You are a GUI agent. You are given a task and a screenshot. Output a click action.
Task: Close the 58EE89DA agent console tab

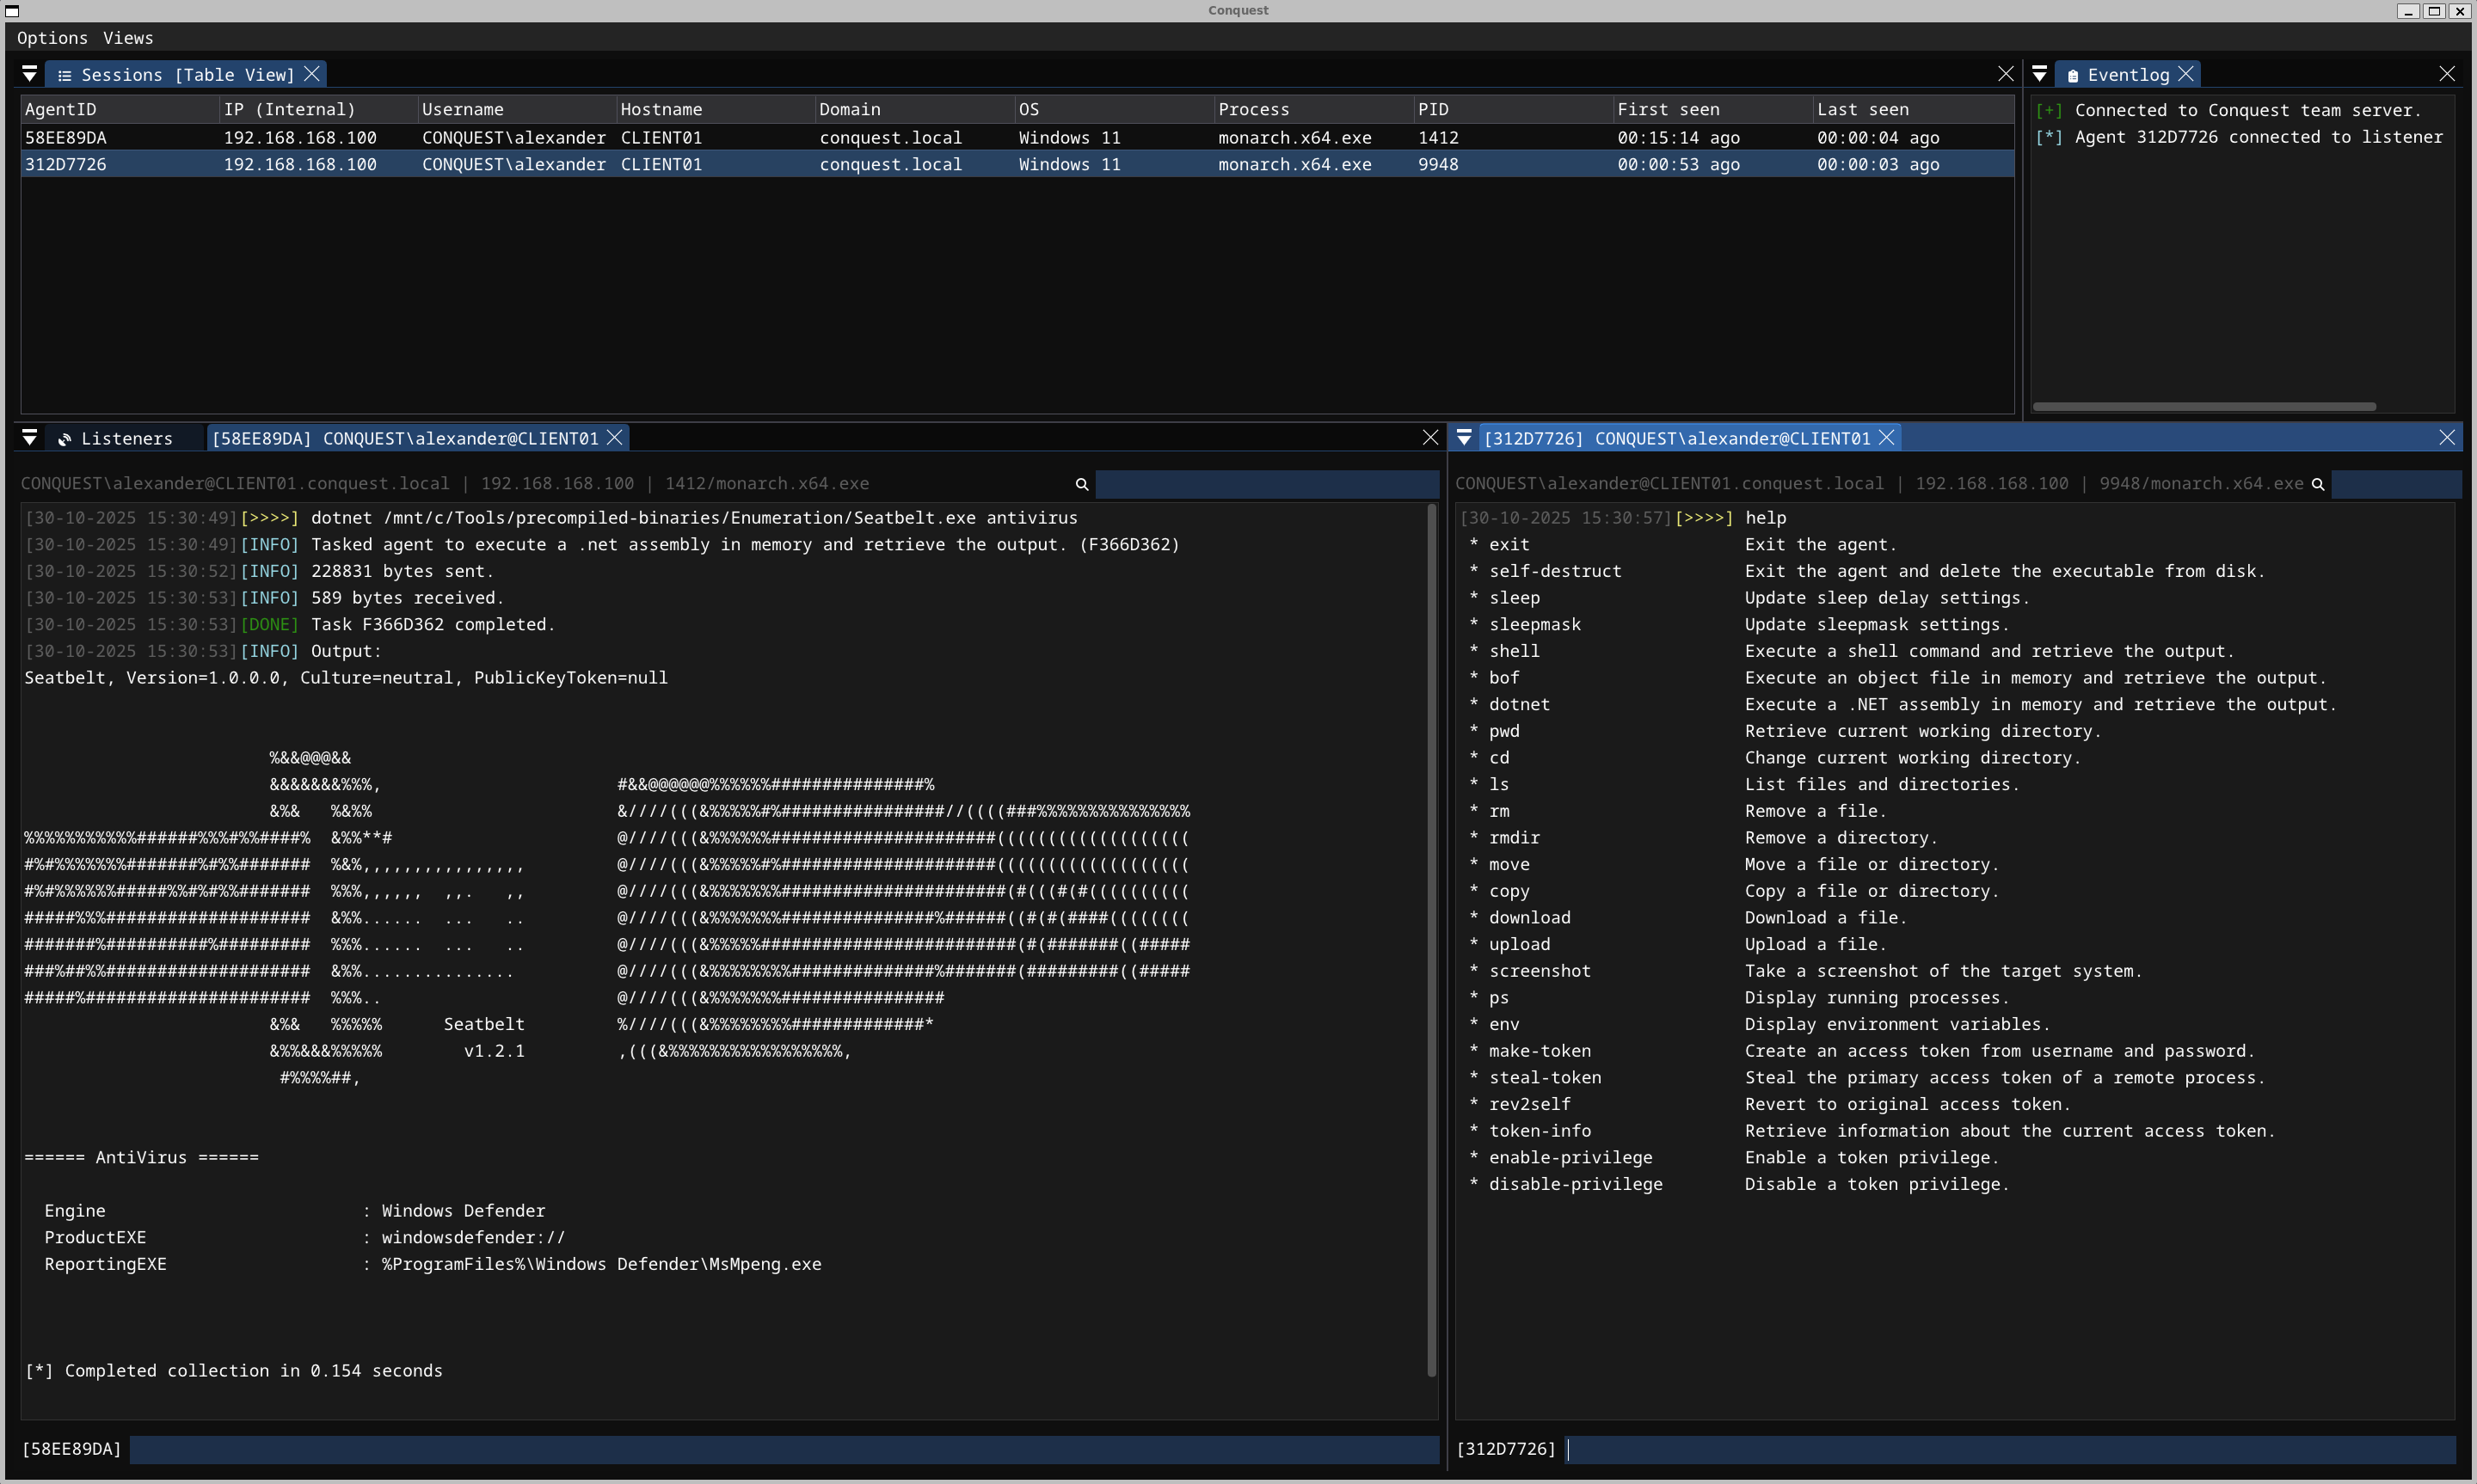coord(615,438)
